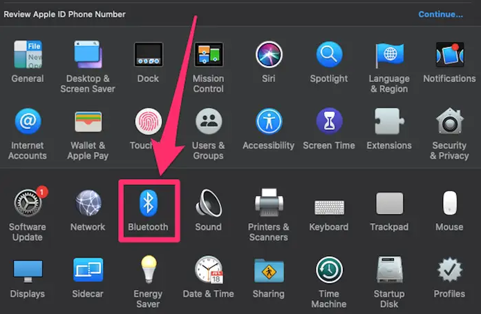This screenshot has width=481, height=314.
Task: Open the Touch ID fingerprint pane
Action: pyautogui.click(x=149, y=121)
